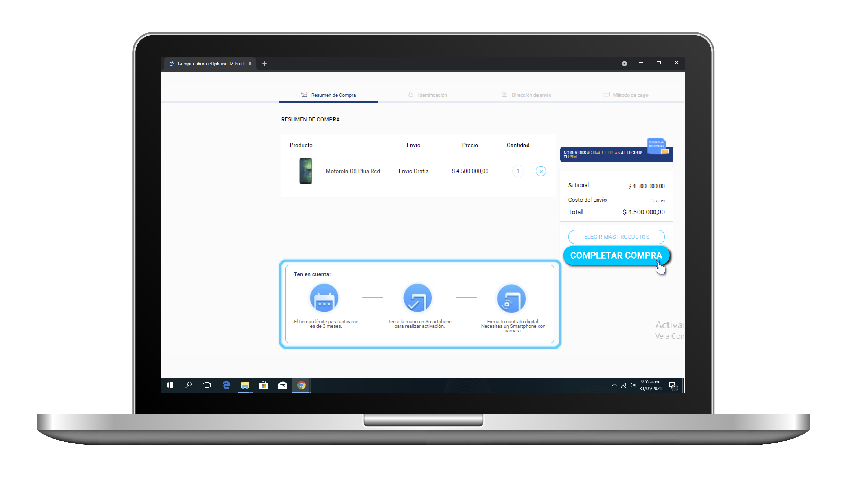Open Microsoft Store from taskbar
Viewport: 847px width, 477px height.
pyautogui.click(x=264, y=385)
